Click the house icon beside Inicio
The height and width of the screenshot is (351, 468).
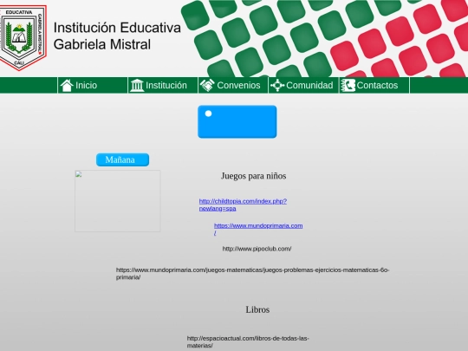point(67,85)
